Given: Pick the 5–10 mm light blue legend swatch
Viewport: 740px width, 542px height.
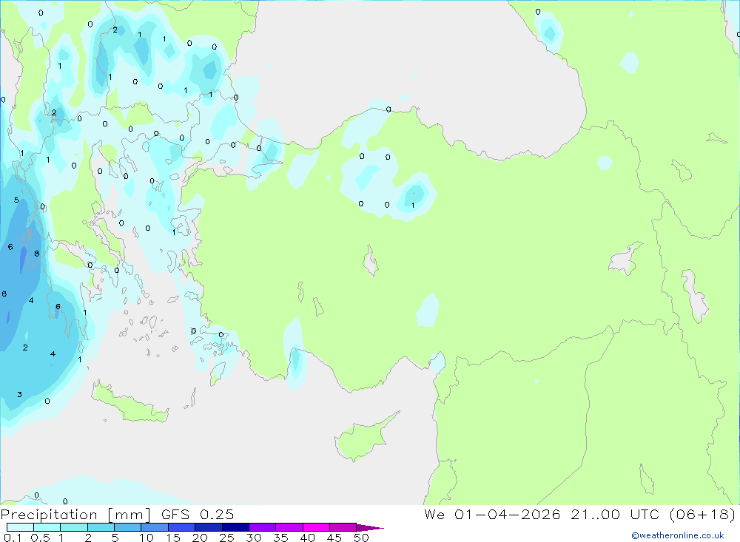Looking at the screenshot, I should click(127, 527).
